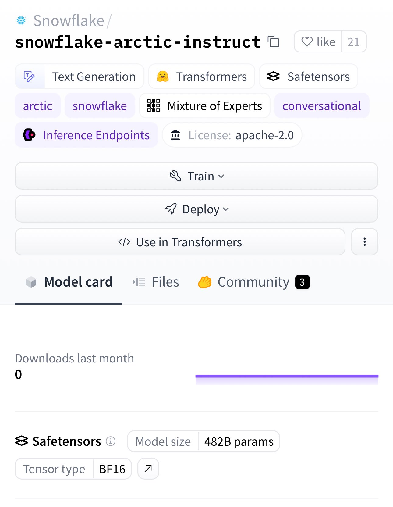Click the Inference Endpoints logo icon

coord(30,135)
